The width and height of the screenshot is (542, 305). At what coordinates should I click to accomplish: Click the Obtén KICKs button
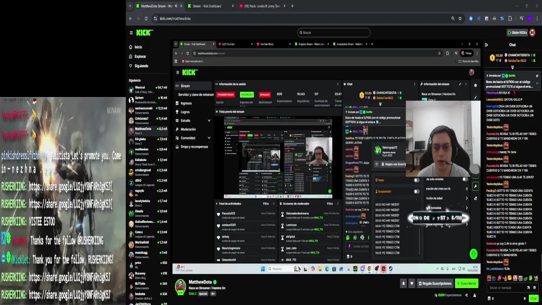[517, 33]
